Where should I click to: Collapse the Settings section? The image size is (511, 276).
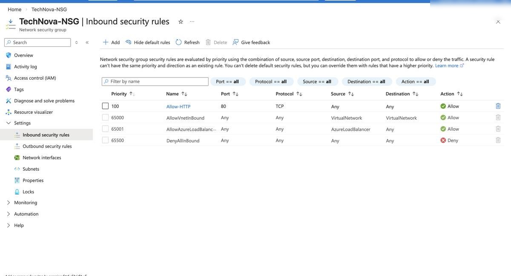(x=9, y=123)
